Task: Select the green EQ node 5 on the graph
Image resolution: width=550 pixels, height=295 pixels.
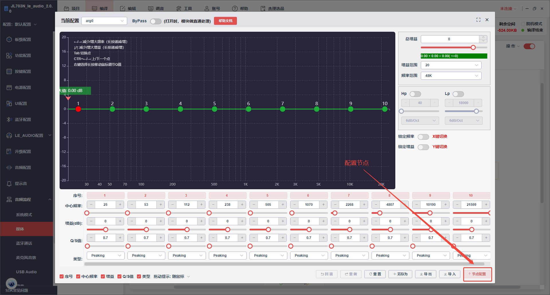Action: (215, 109)
